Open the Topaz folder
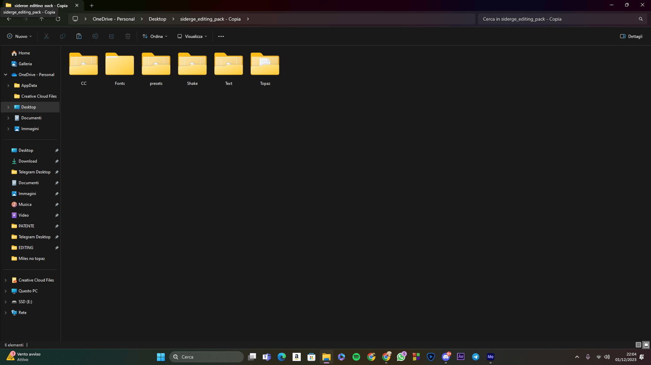This screenshot has height=365, width=651. [x=265, y=69]
